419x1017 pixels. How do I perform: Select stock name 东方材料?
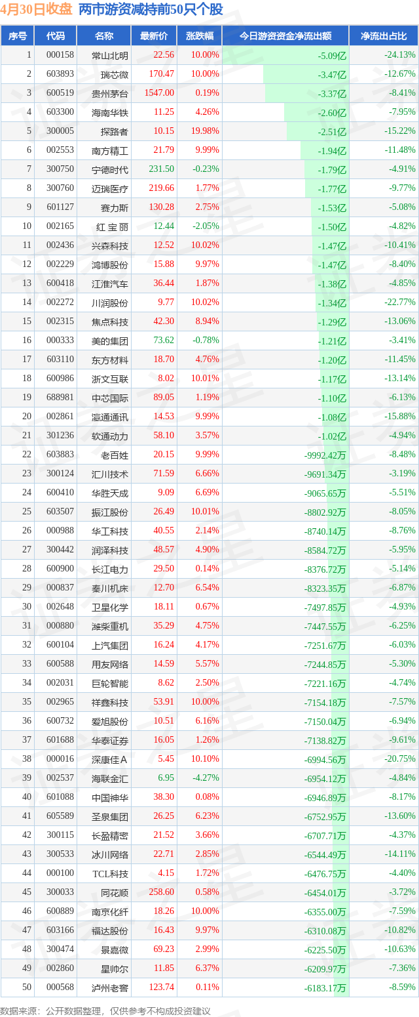click(x=111, y=360)
